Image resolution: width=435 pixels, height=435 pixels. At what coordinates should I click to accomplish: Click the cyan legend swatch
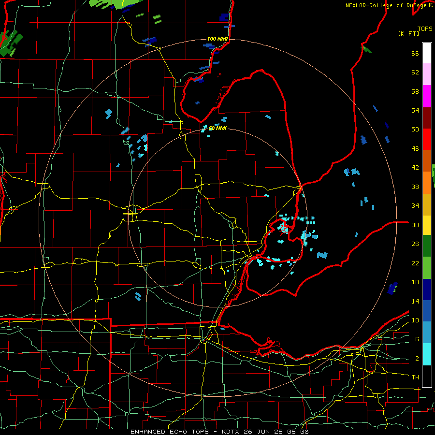pos(427,355)
